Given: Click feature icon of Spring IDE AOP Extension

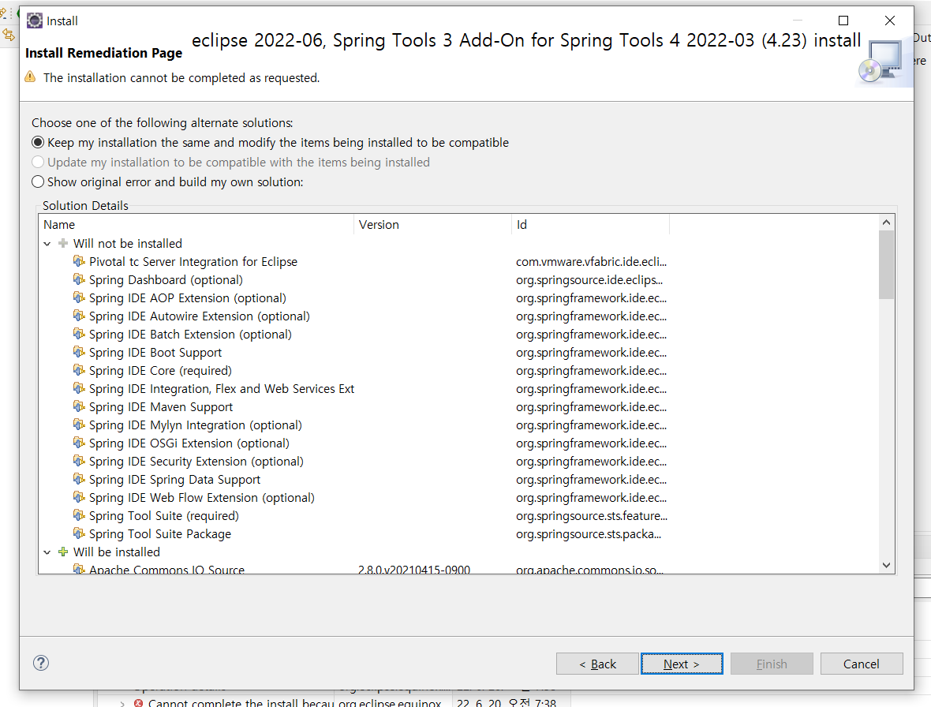Looking at the screenshot, I should 79,297.
